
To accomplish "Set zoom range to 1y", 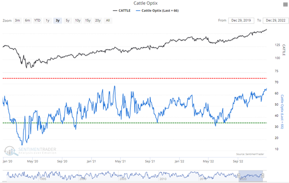I will click(48, 21).
